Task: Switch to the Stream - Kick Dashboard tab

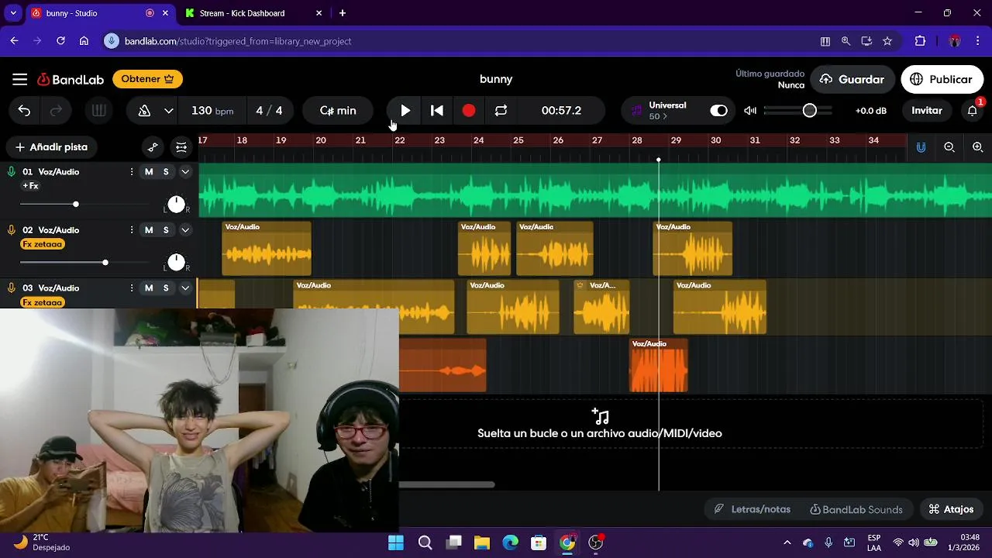Action: [x=242, y=13]
